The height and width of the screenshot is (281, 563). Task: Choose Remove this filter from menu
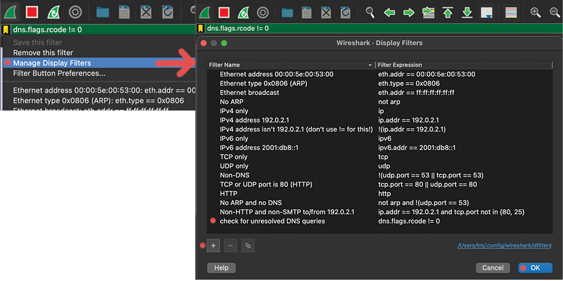click(43, 53)
